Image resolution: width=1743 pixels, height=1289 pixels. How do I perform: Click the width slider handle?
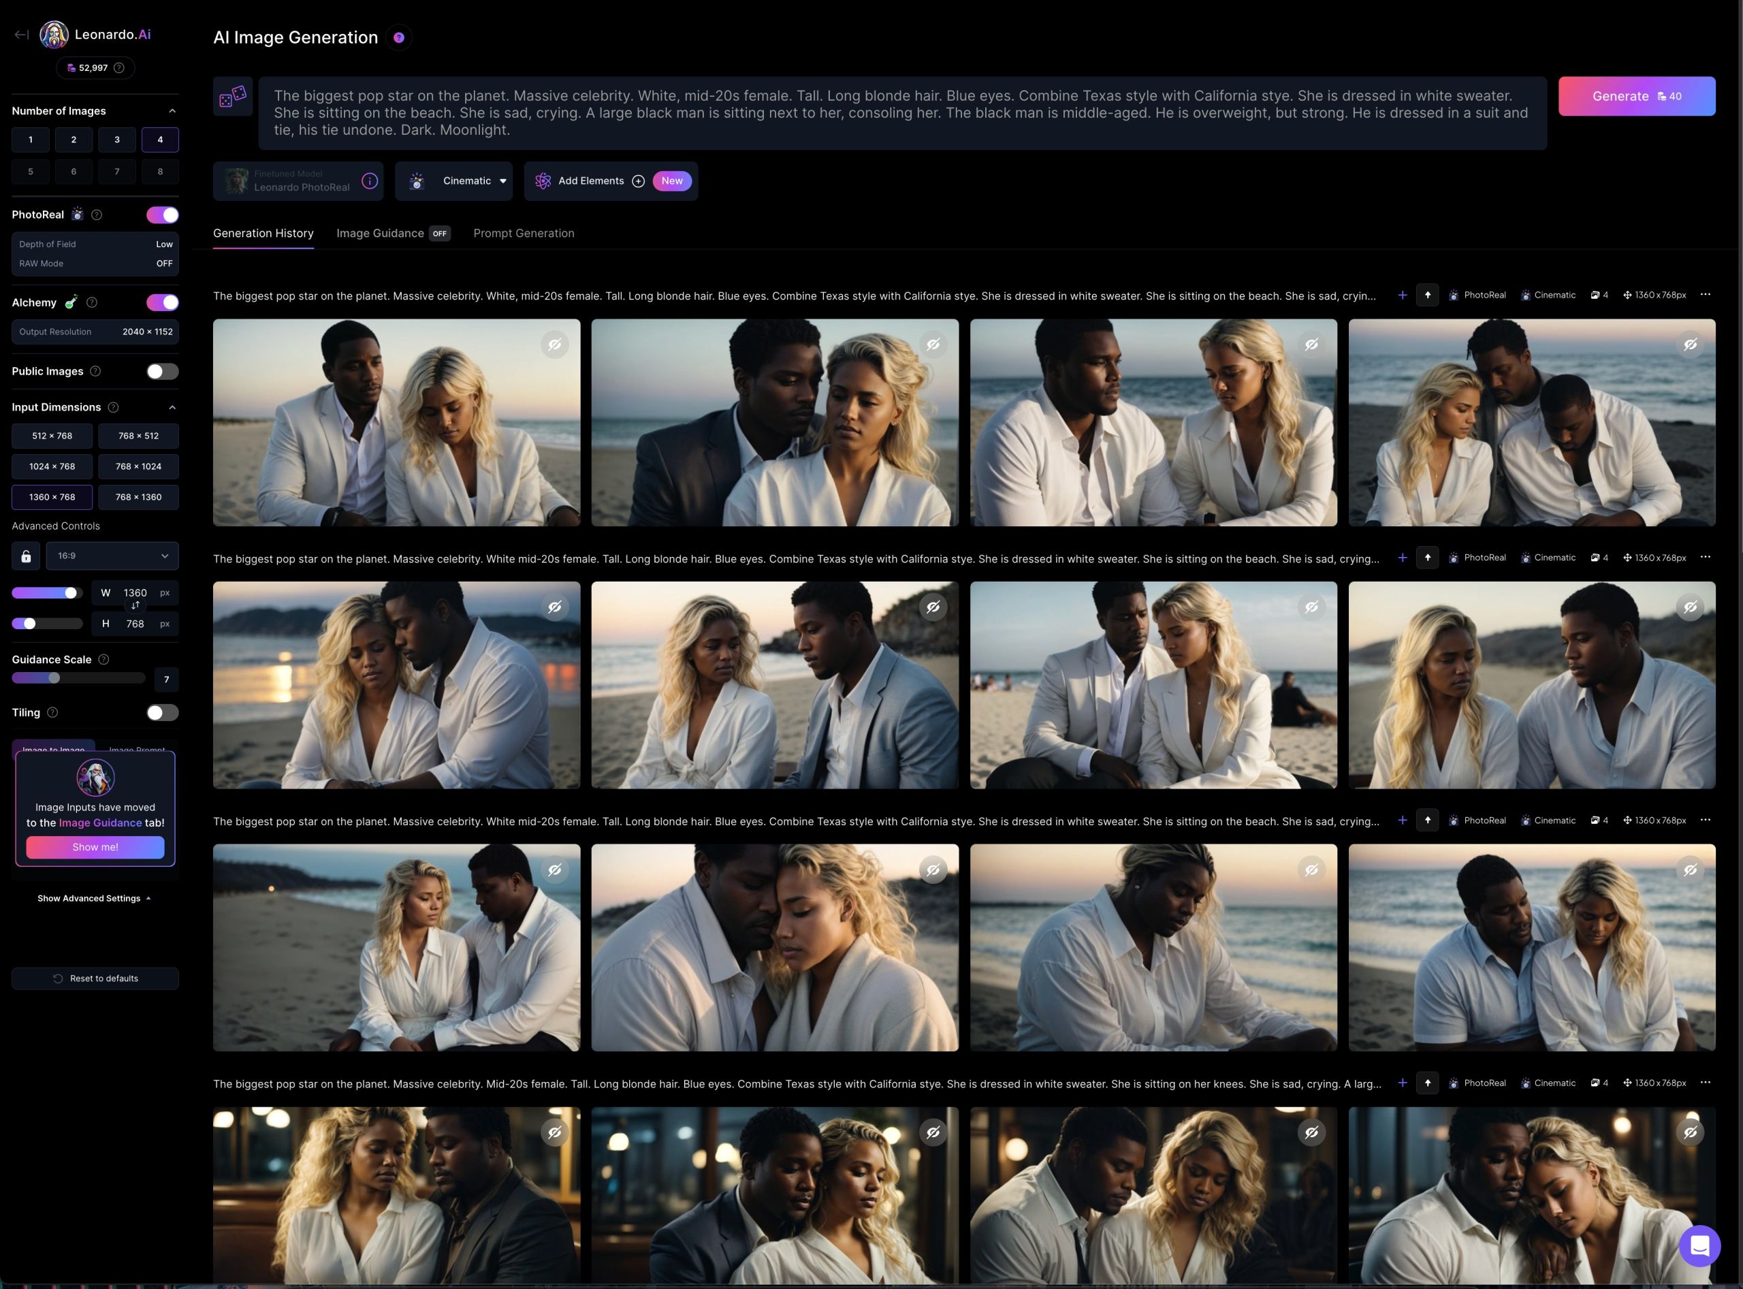tap(71, 593)
